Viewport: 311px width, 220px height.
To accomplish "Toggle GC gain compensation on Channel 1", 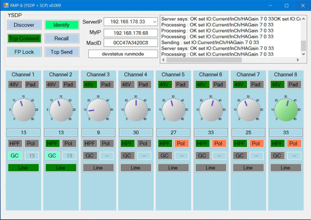I will click(x=15, y=156).
